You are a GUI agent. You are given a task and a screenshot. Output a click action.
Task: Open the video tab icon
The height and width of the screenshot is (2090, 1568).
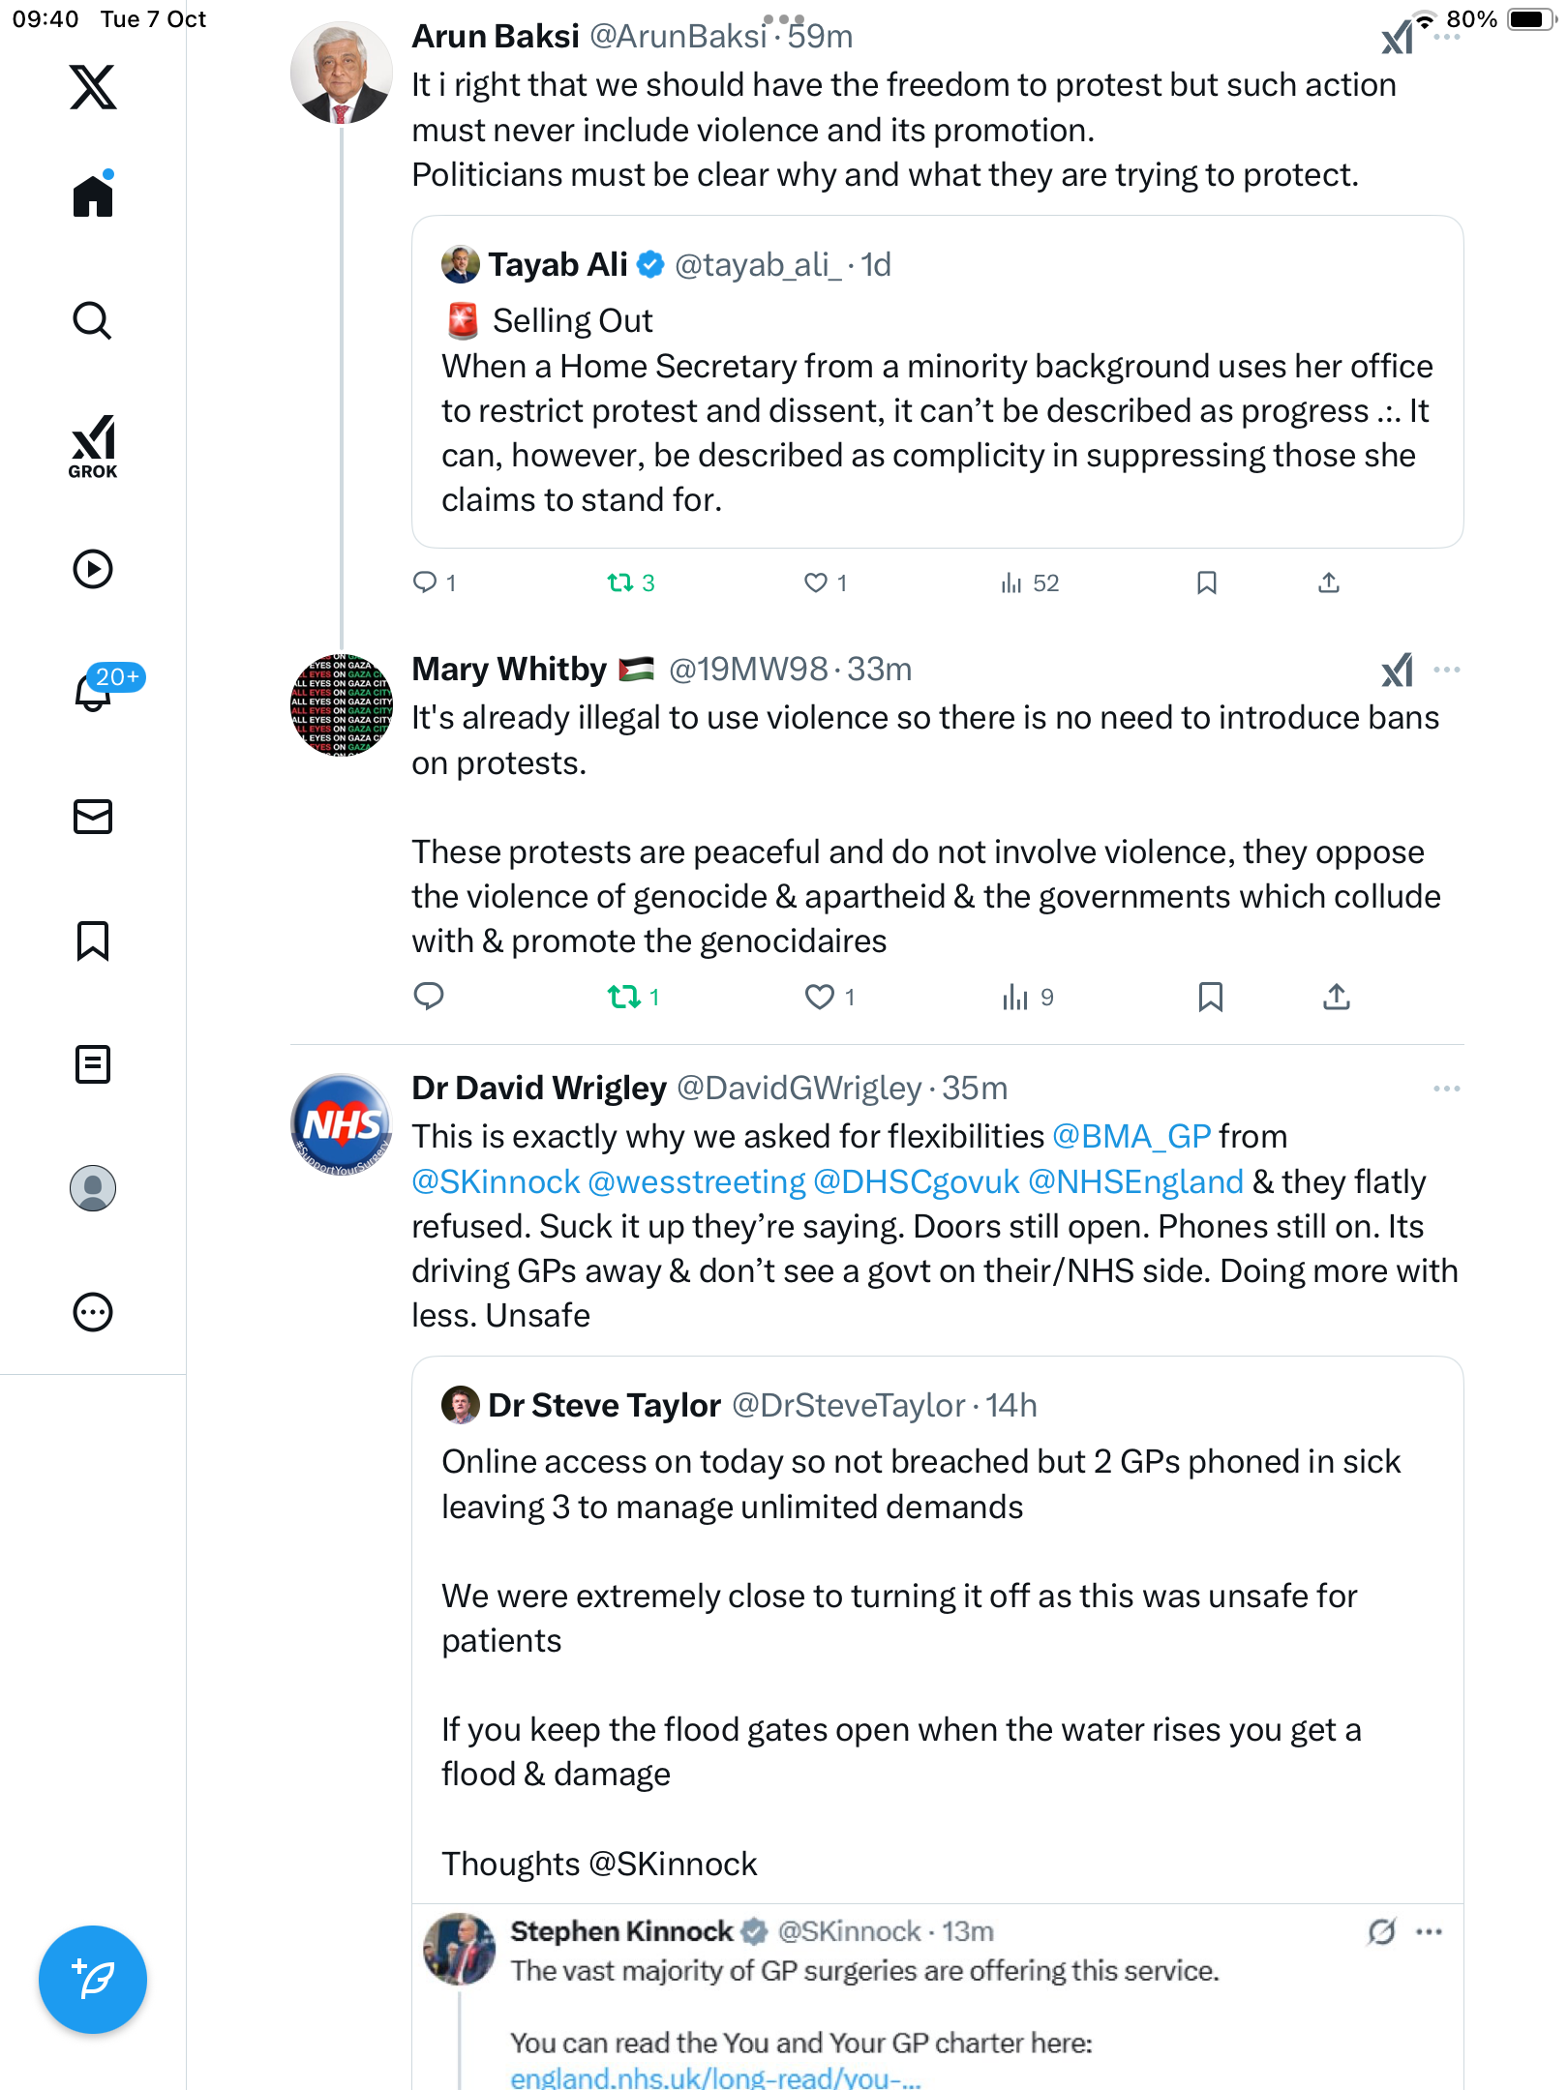[x=93, y=569]
